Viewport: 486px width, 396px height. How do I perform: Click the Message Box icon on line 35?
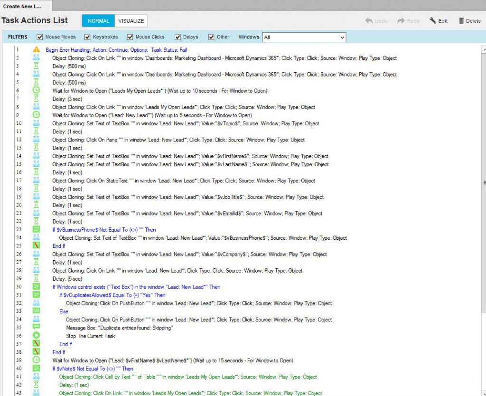click(x=36, y=328)
